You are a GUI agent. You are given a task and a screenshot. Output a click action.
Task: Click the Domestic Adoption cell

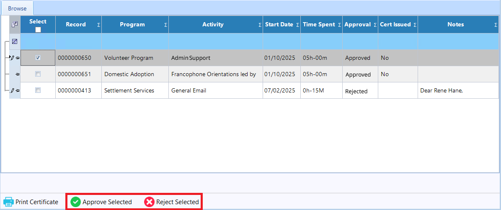(135, 74)
